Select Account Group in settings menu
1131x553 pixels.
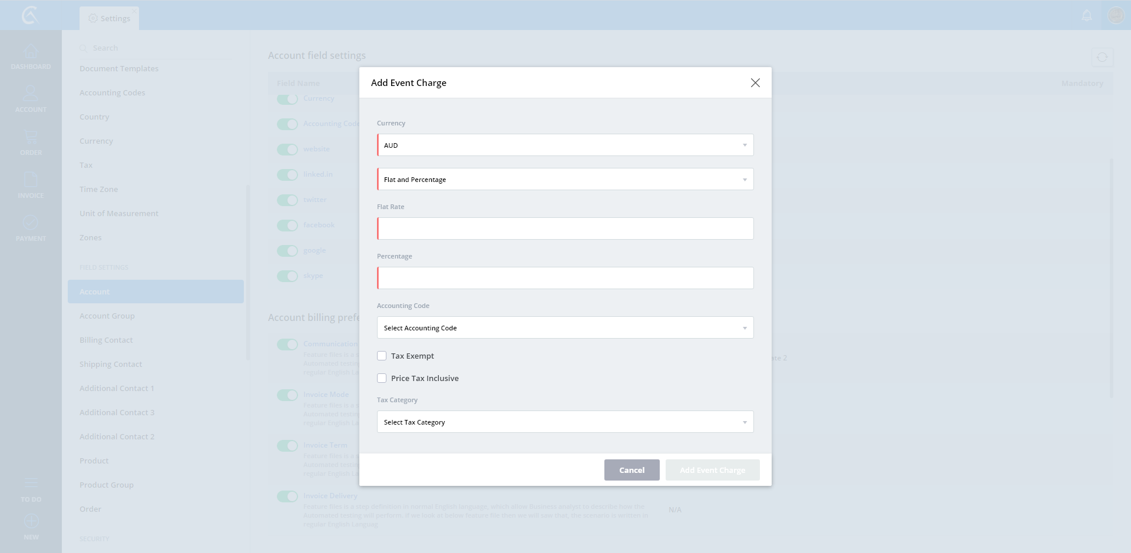(x=107, y=316)
